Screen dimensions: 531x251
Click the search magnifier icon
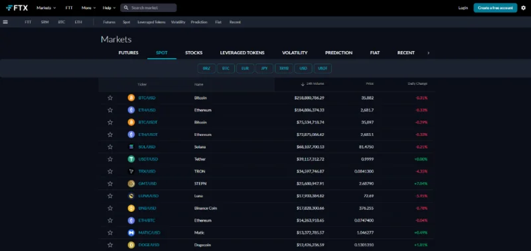coord(126,8)
